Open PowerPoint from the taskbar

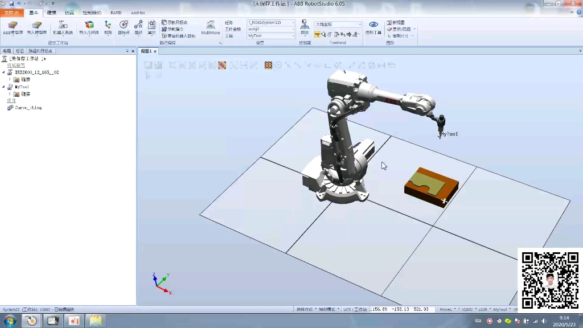(74, 320)
